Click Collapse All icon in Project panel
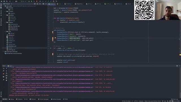Image resolution: width=181 pixels, height=102 pixels. pos(40,4)
